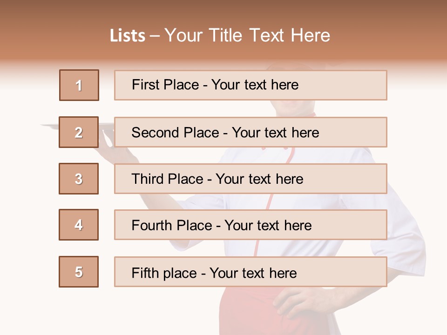Viewport: 447px width, 335px height.
Task: Click the "Fifth place - Your text here" bar
Action: [x=251, y=272]
